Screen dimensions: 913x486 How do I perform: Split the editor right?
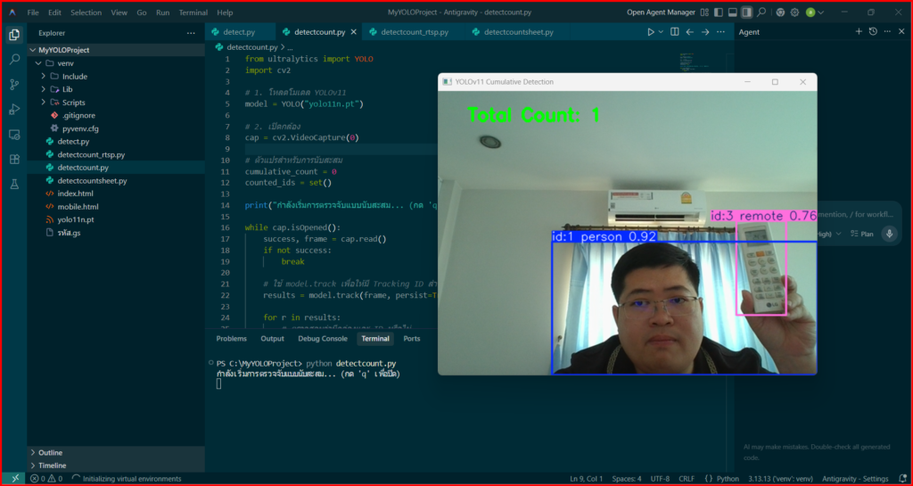click(x=675, y=32)
